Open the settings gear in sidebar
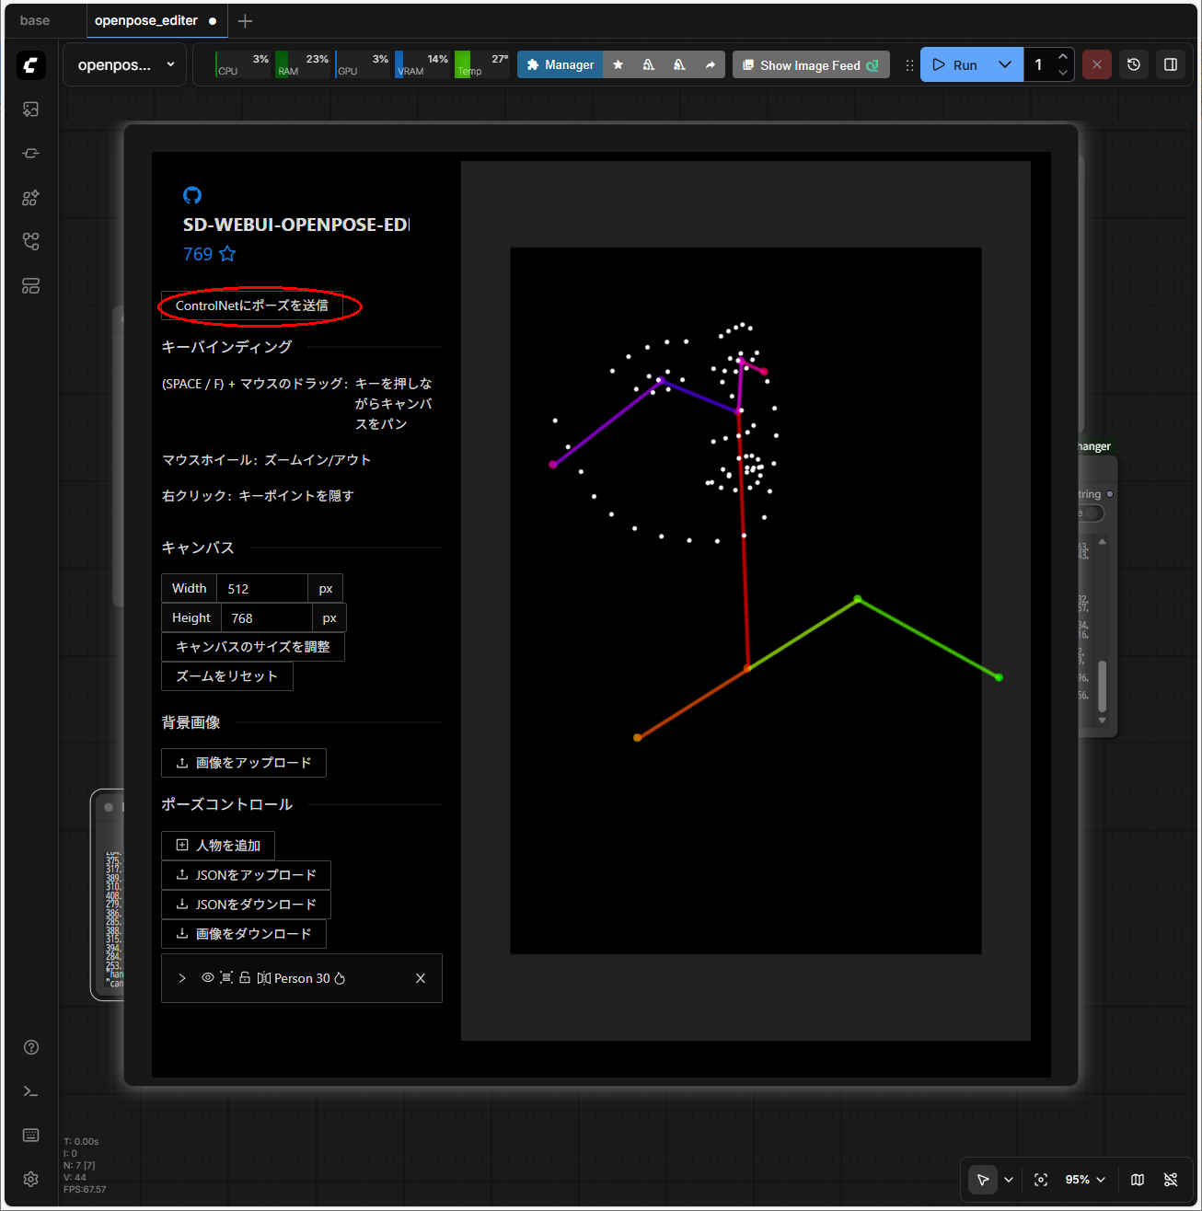 point(30,1180)
